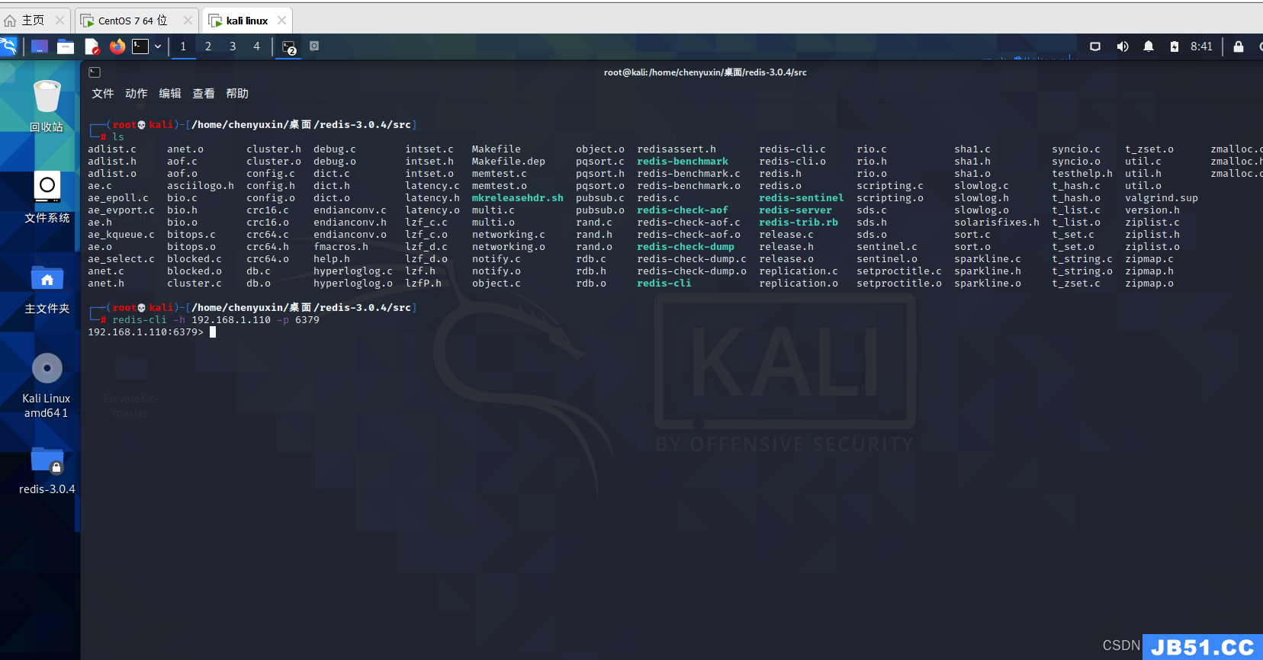
Task: Click the 8:41 panel clock
Action: 1201,46
